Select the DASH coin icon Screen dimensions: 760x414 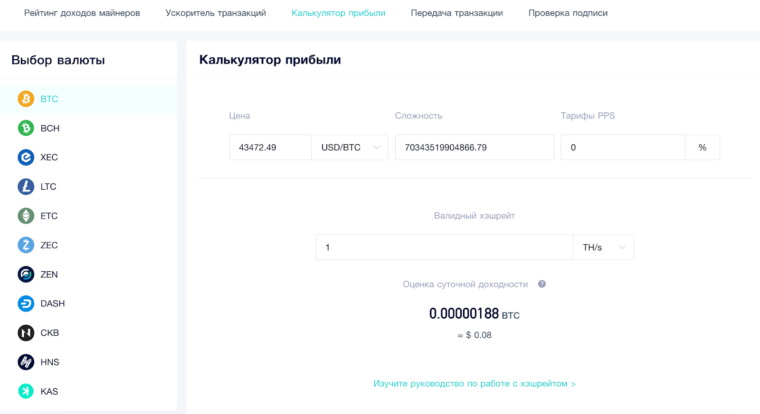pyautogui.click(x=26, y=304)
